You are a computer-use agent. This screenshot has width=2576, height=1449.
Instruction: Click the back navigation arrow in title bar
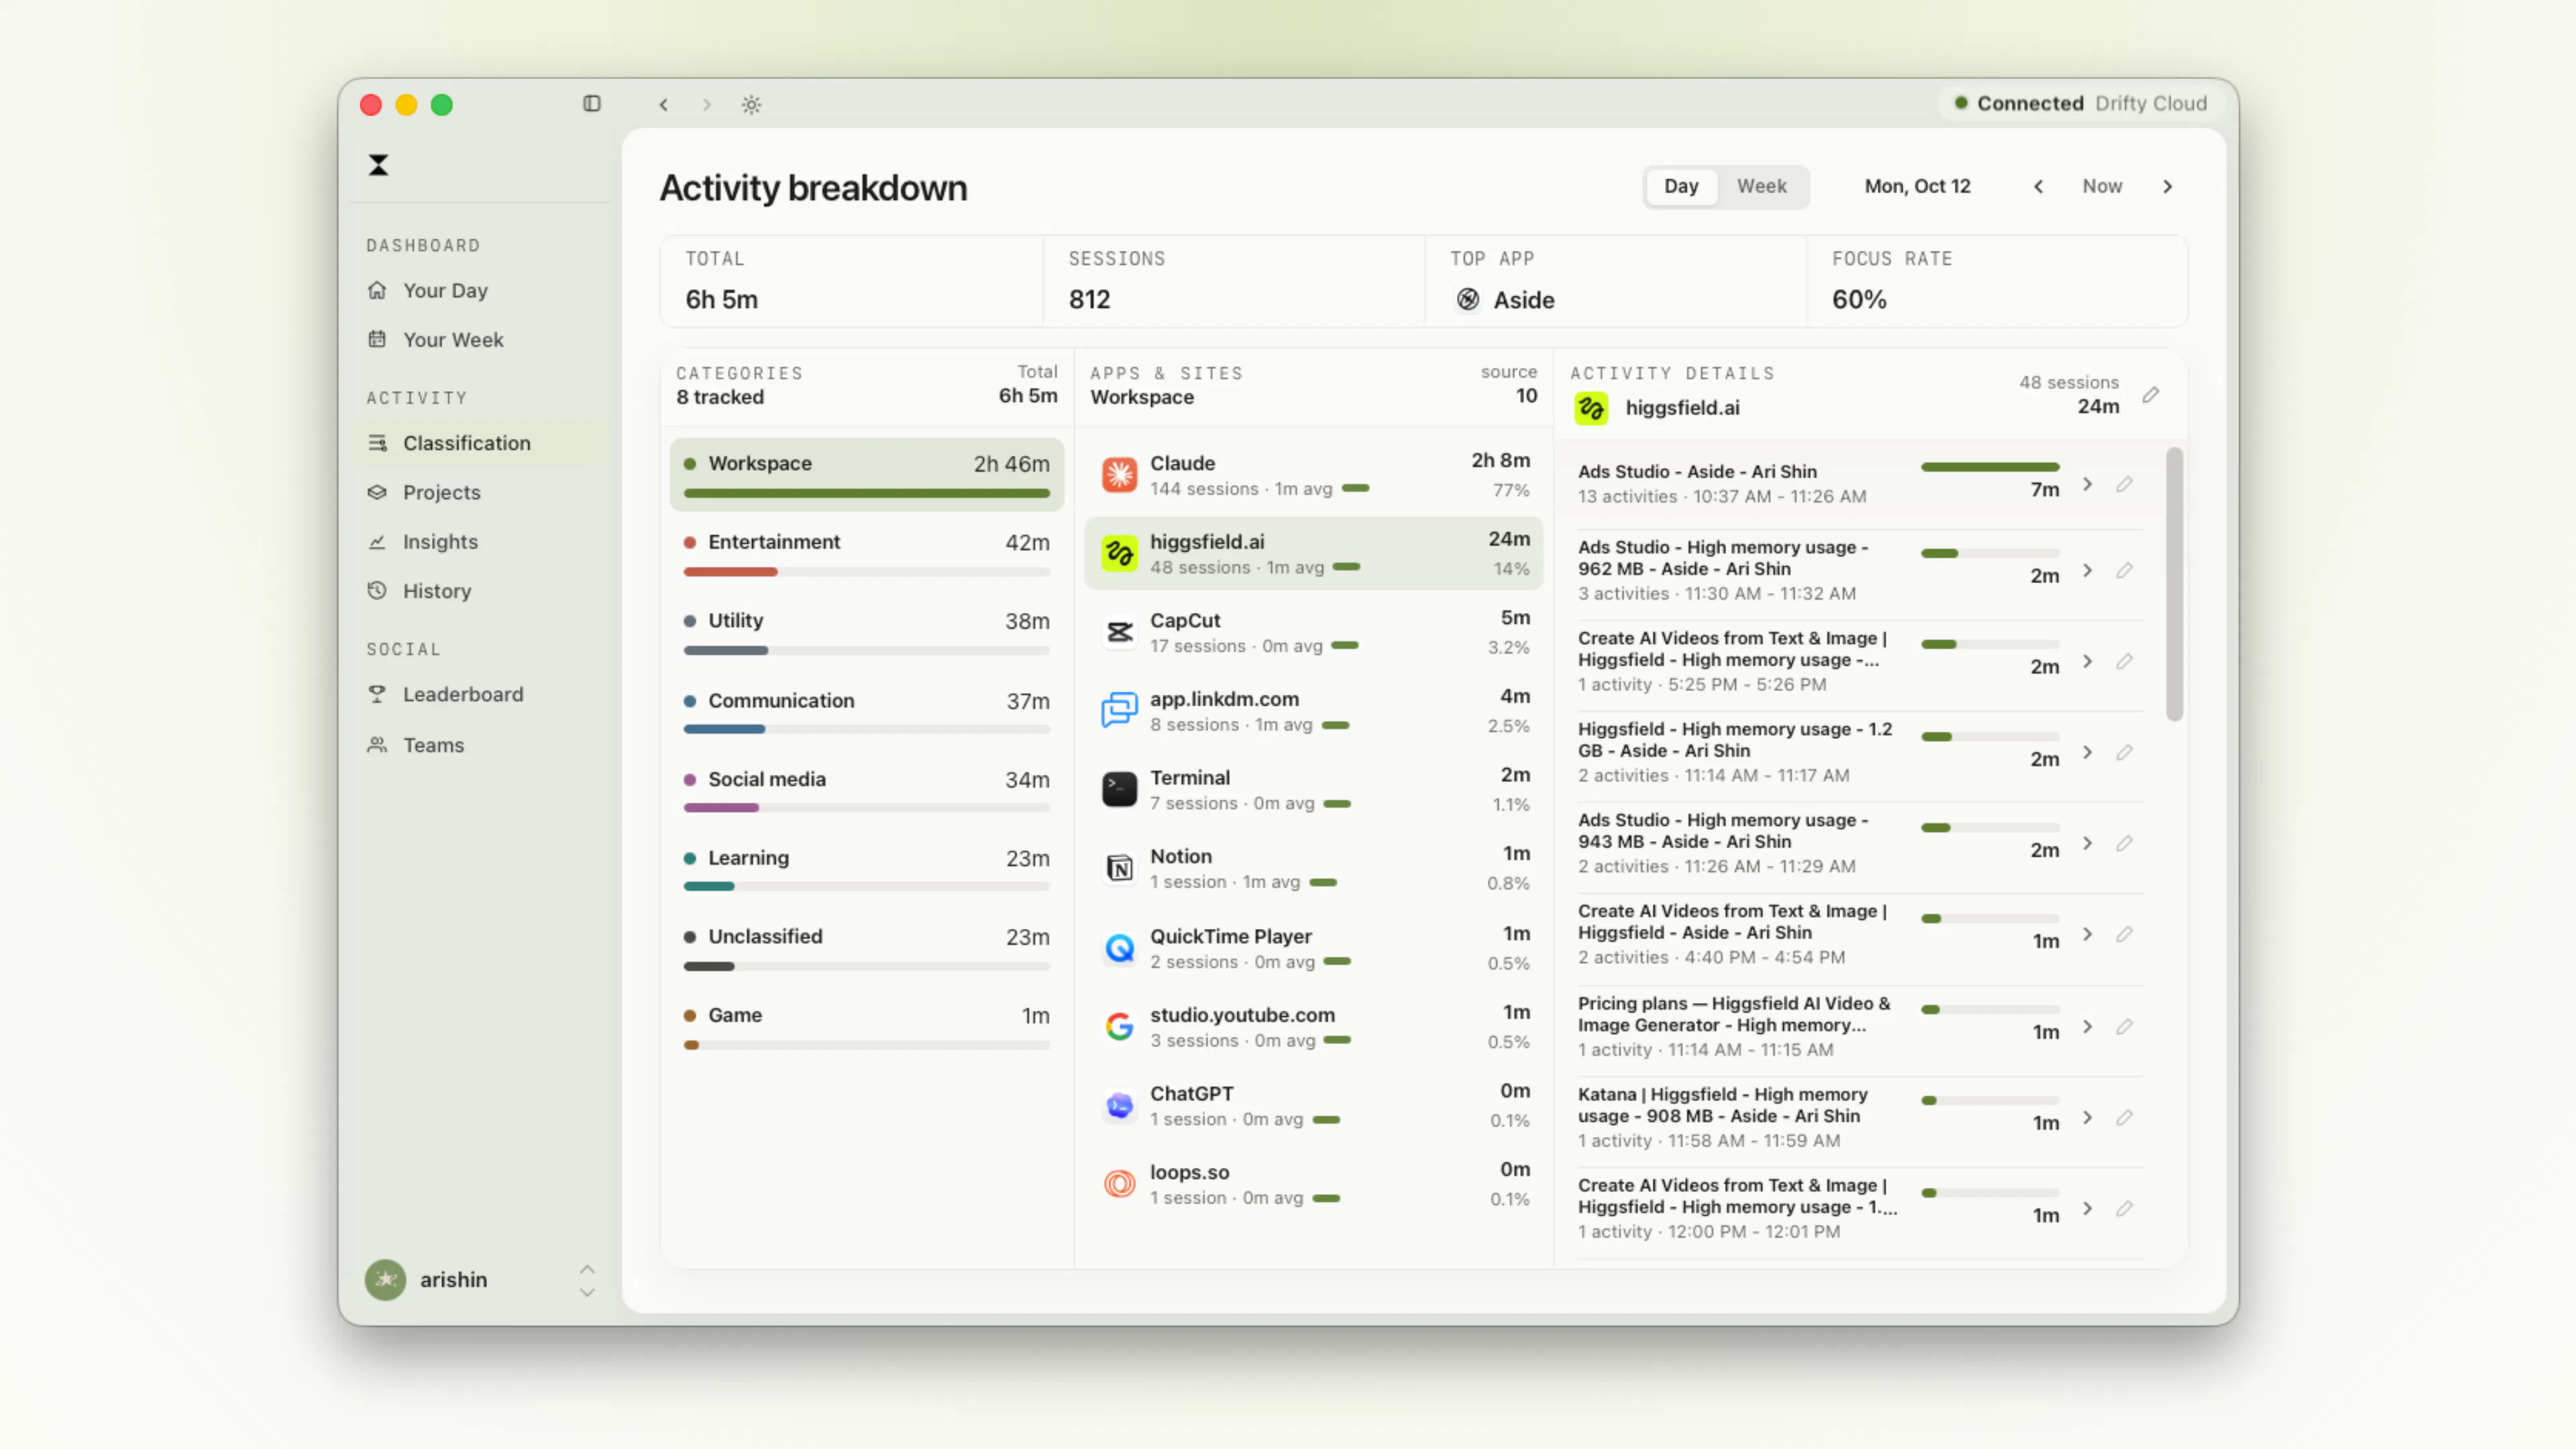(x=663, y=104)
